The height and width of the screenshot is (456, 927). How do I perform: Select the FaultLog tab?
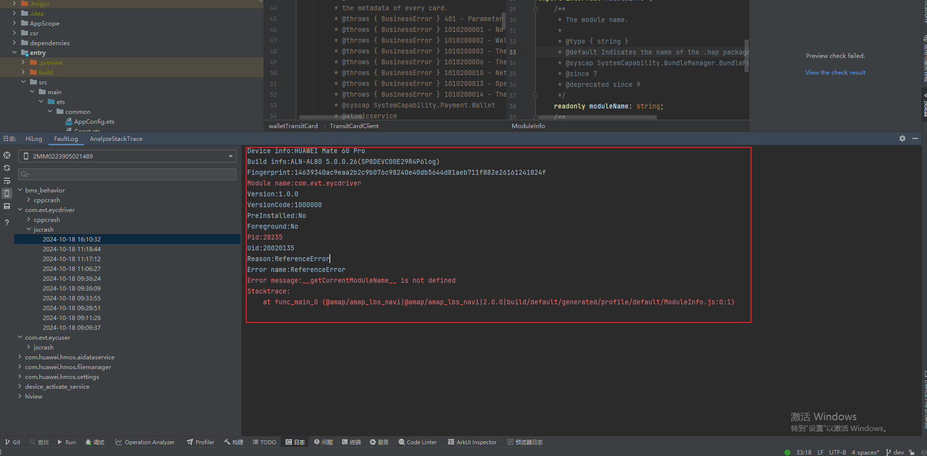pyautogui.click(x=66, y=139)
